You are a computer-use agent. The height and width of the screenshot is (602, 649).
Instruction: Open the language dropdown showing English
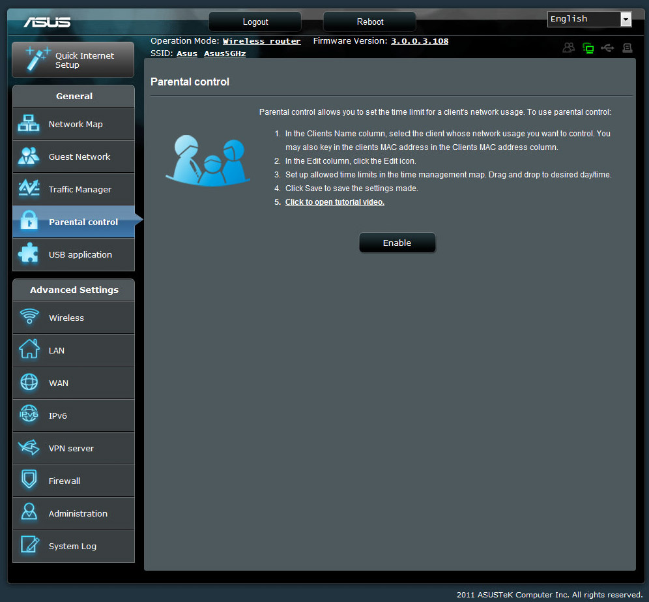(x=589, y=19)
